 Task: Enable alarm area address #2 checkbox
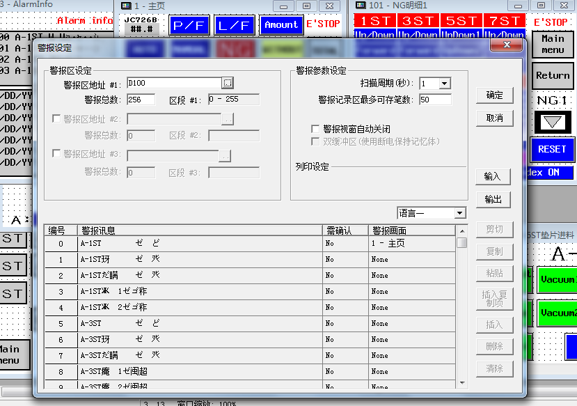coord(57,119)
